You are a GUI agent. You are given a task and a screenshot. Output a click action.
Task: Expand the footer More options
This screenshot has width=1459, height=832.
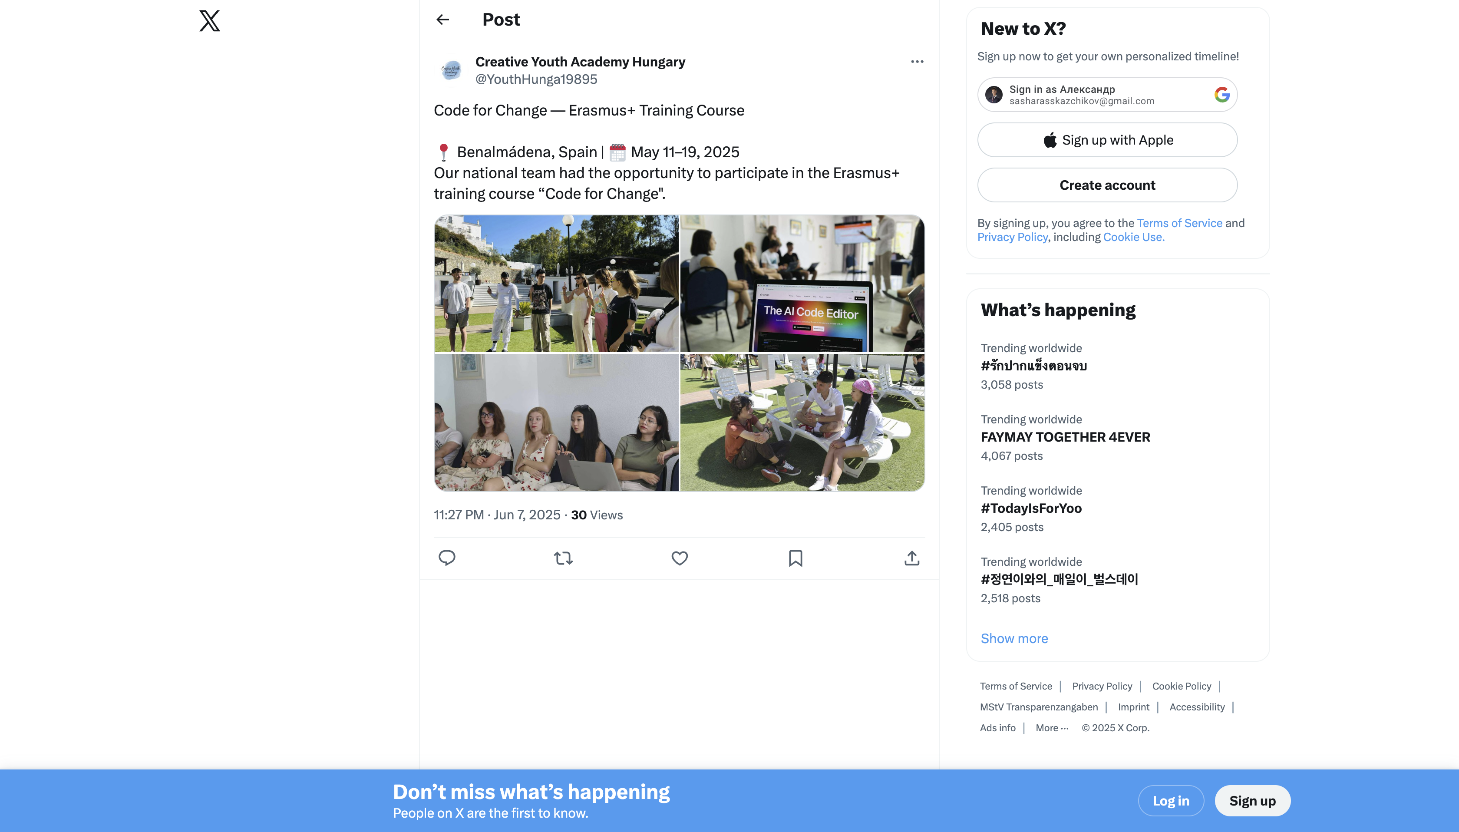click(x=1052, y=727)
